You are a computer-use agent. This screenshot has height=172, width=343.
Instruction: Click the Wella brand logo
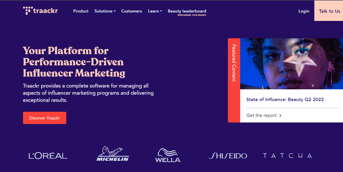[168, 155]
